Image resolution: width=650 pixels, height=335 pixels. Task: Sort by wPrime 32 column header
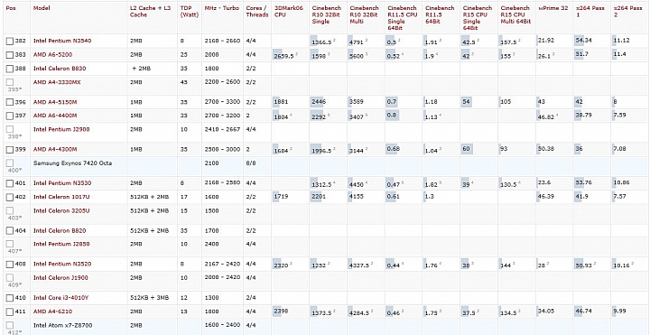point(553,8)
